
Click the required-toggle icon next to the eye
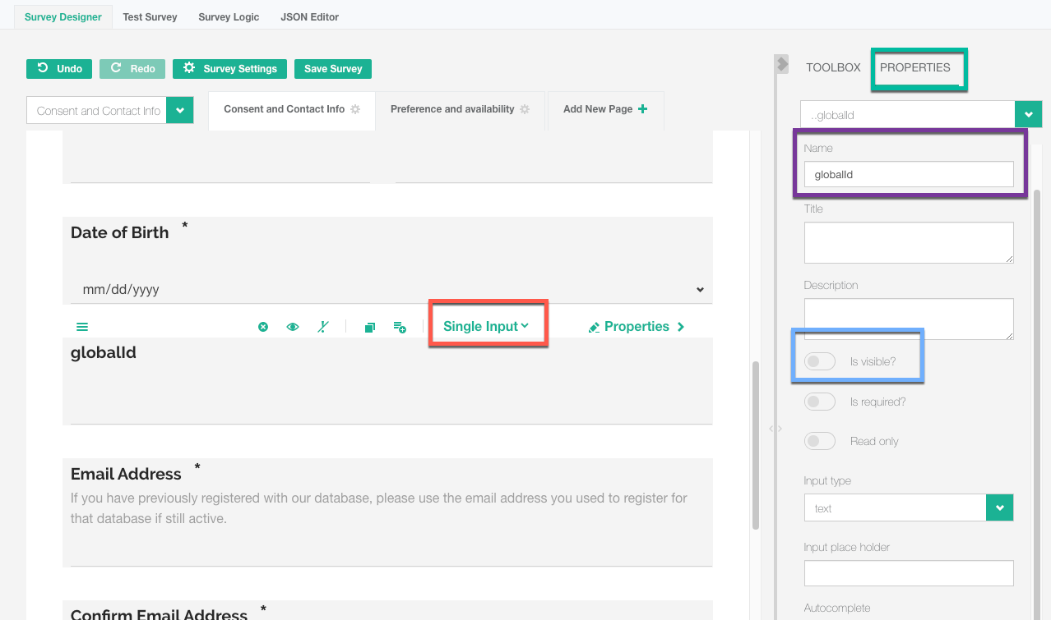pyautogui.click(x=323, y=327)
